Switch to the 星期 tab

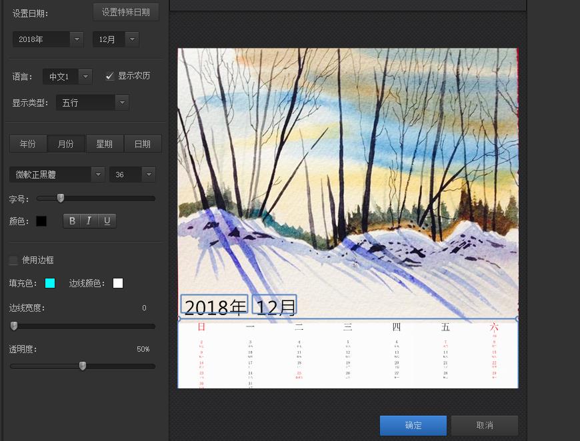105,144
